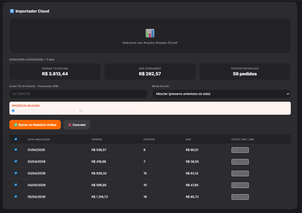
Task: Uncheck the 05/04/2026 row checkbox
Action: click(16, 197)
